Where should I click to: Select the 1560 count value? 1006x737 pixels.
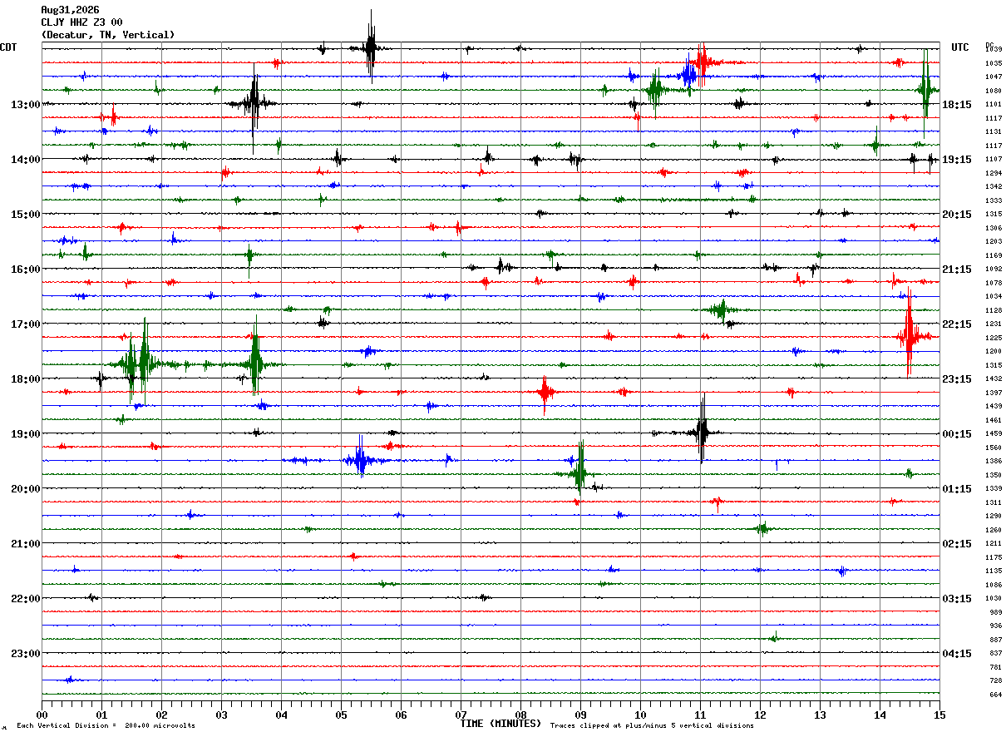click(x=993, y=448)
